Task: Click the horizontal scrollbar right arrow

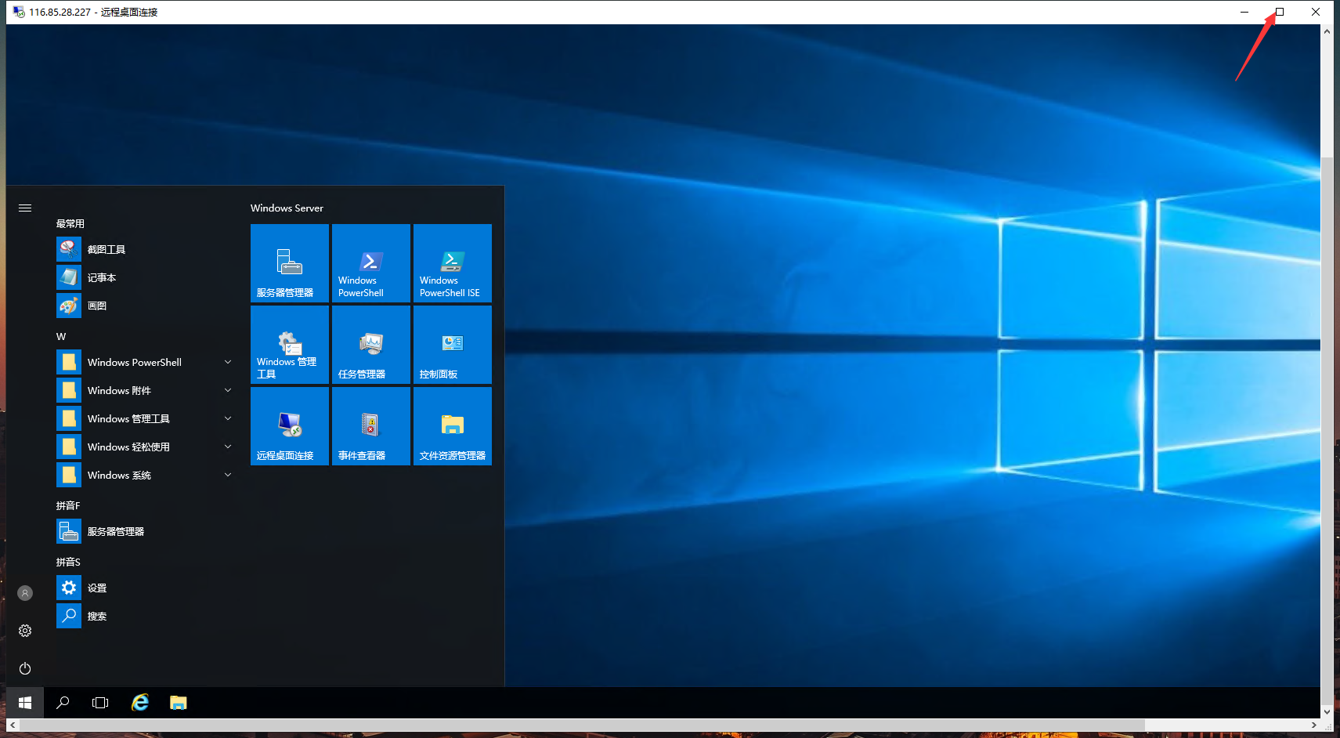Action: (x=1314, y=725)
